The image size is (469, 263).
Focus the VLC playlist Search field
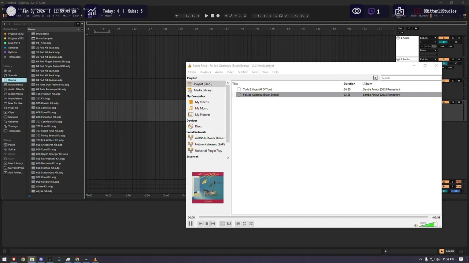coord(411,78)
